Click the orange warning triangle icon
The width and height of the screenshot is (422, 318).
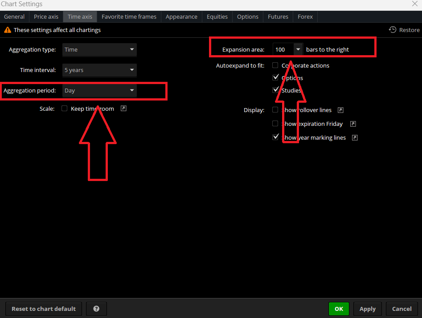[8, 30]
